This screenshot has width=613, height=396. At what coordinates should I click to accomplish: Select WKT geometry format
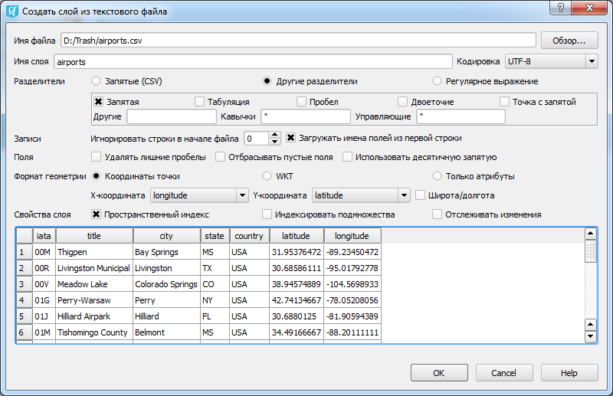click(x=267, y=176)
